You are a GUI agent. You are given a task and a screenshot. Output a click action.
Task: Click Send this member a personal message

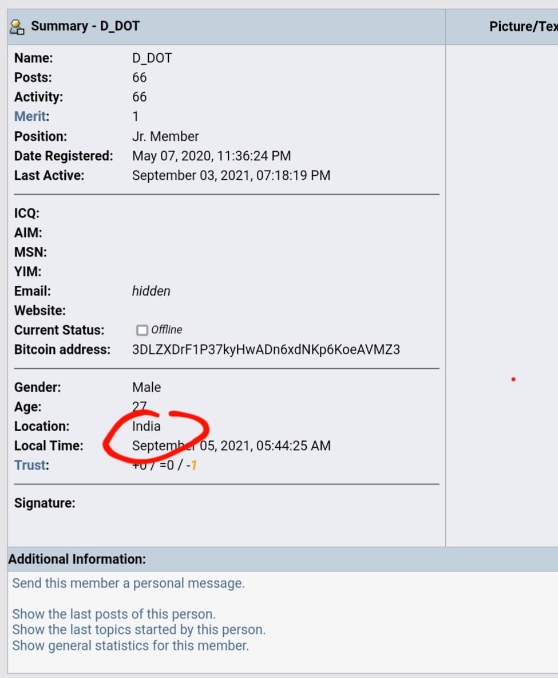[128, 584]
